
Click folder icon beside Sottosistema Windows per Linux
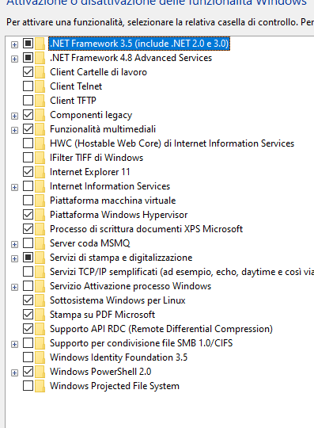point(40,300)
